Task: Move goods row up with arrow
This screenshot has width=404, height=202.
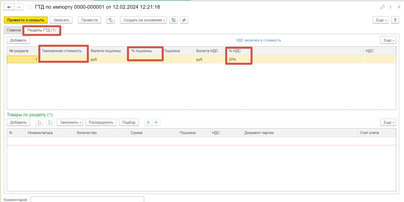Action: tap(148, 123)
